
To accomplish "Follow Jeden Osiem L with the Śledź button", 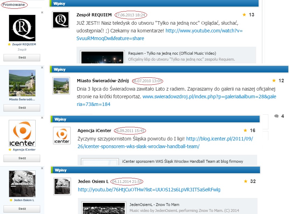I will point(22,209).
